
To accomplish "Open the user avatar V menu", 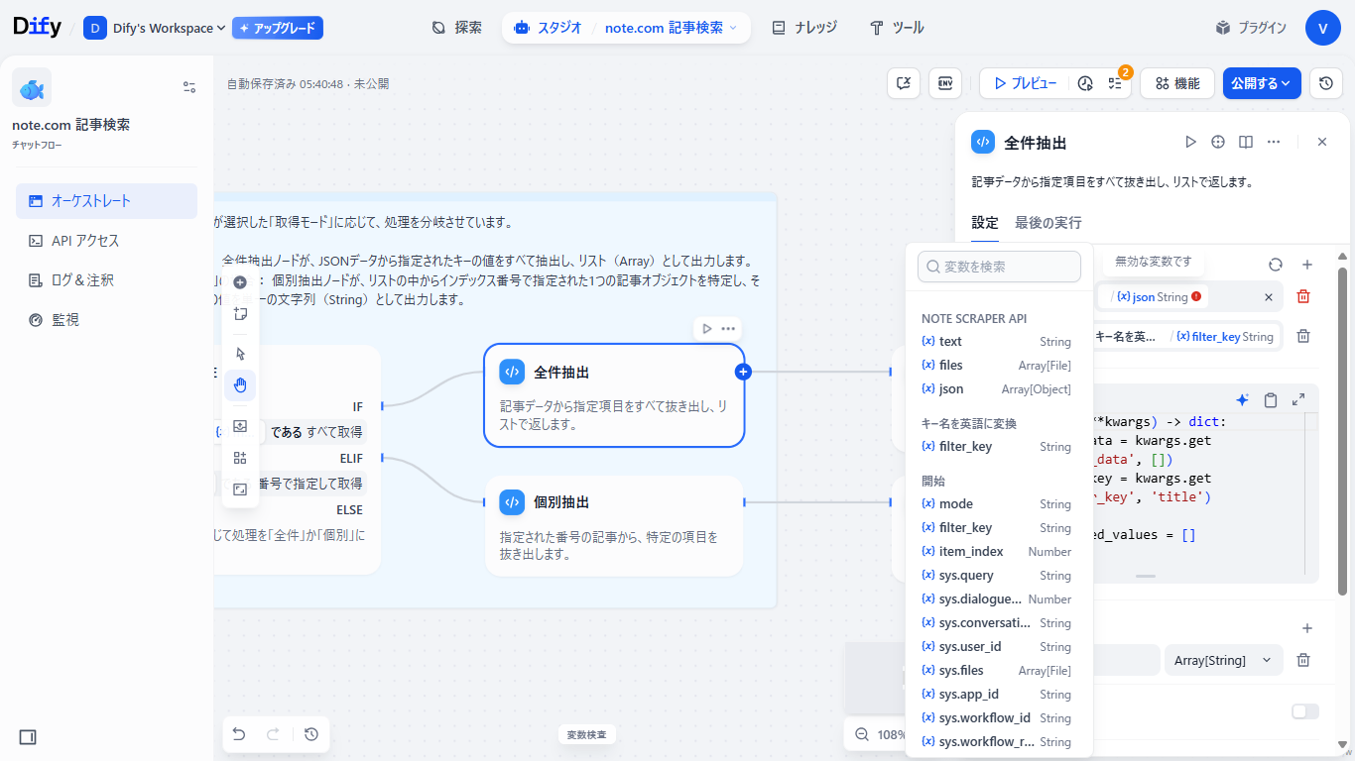I will [1323, 28].
